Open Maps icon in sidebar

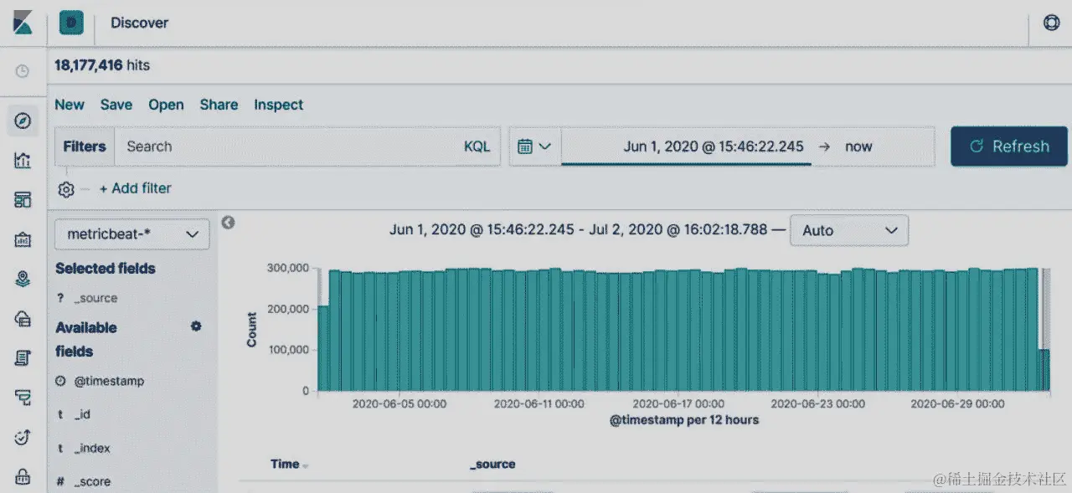[23, 280]
